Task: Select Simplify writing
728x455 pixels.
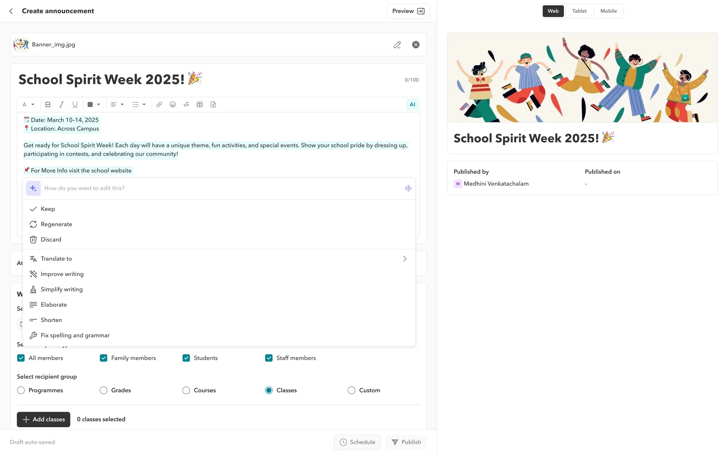Action: pyautogui.click(x=219, y=289)
